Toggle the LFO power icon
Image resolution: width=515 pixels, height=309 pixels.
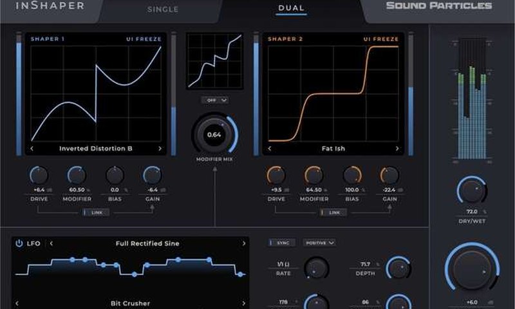coord(19,243)
